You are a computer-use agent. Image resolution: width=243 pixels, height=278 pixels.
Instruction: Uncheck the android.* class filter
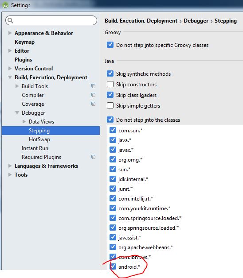113,266
